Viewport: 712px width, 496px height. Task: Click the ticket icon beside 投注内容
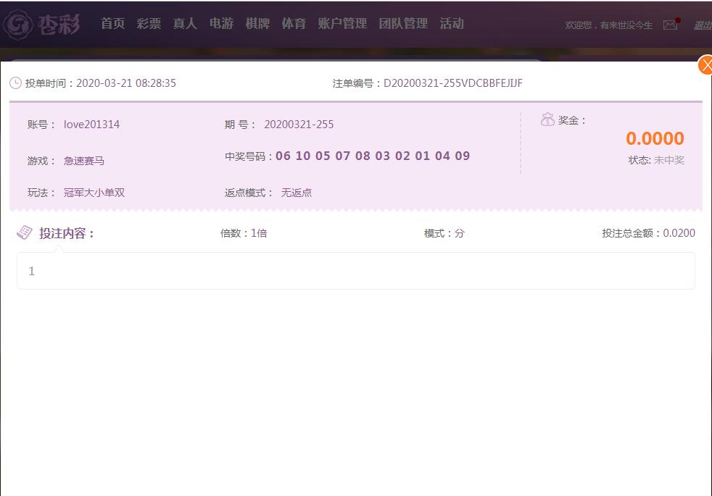click(x=25, y=232)
